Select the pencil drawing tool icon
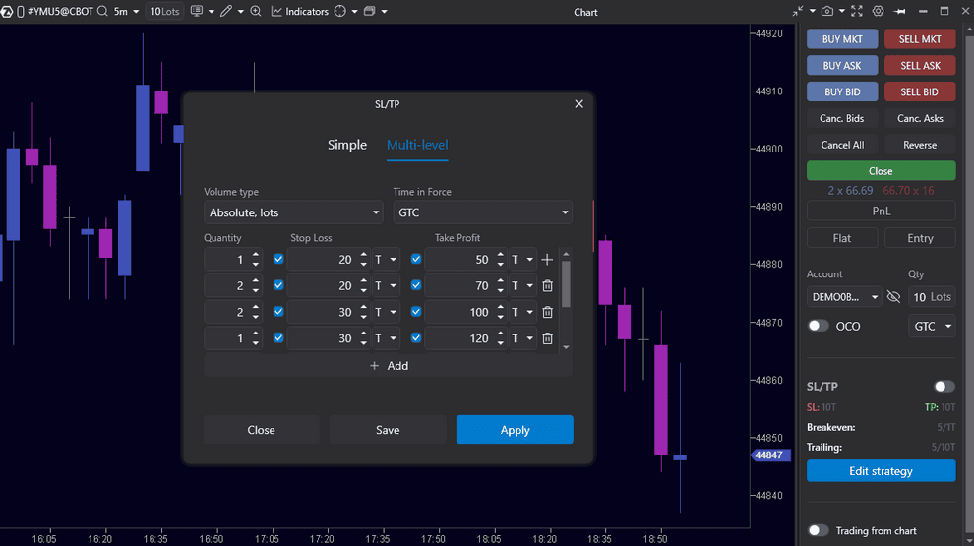The width and height of the screenshot is (974, 546). click(x=226, y=11)
